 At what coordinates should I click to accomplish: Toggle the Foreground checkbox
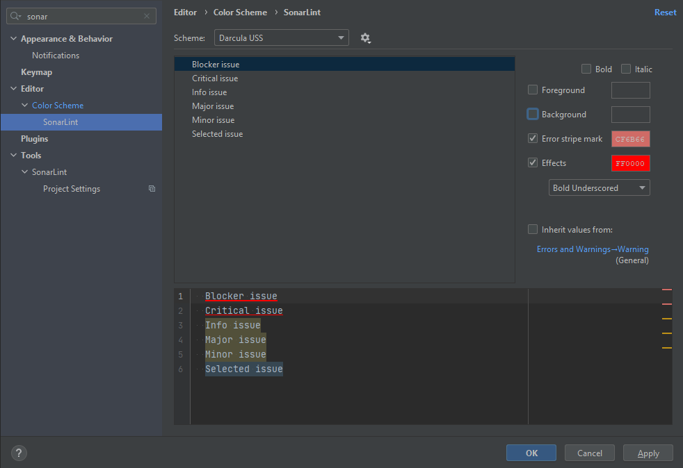(x=533, y=90)
